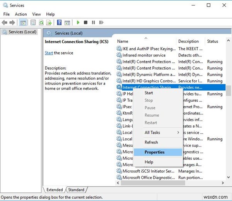This screenshot has height=201, width=232.
Task: Click the Stop Service square icon
Action: click(86, 23)
